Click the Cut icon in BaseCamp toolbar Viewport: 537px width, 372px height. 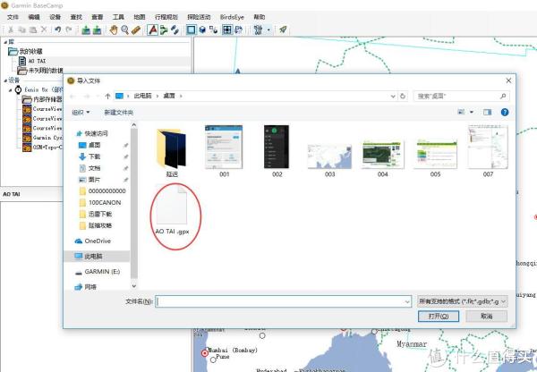tap(11, 30)
